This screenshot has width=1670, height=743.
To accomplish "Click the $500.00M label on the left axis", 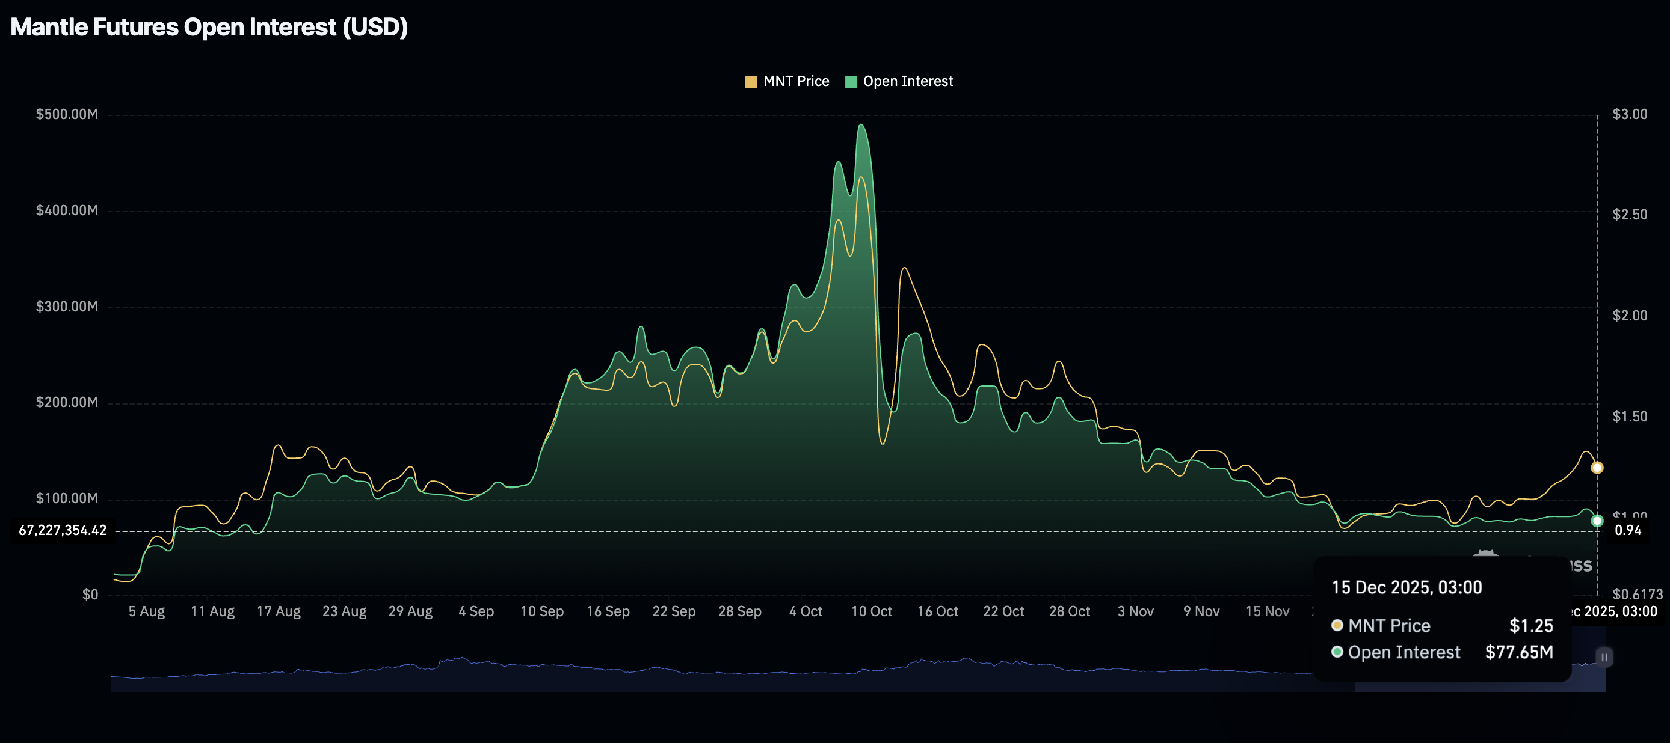I will [68, 114].
